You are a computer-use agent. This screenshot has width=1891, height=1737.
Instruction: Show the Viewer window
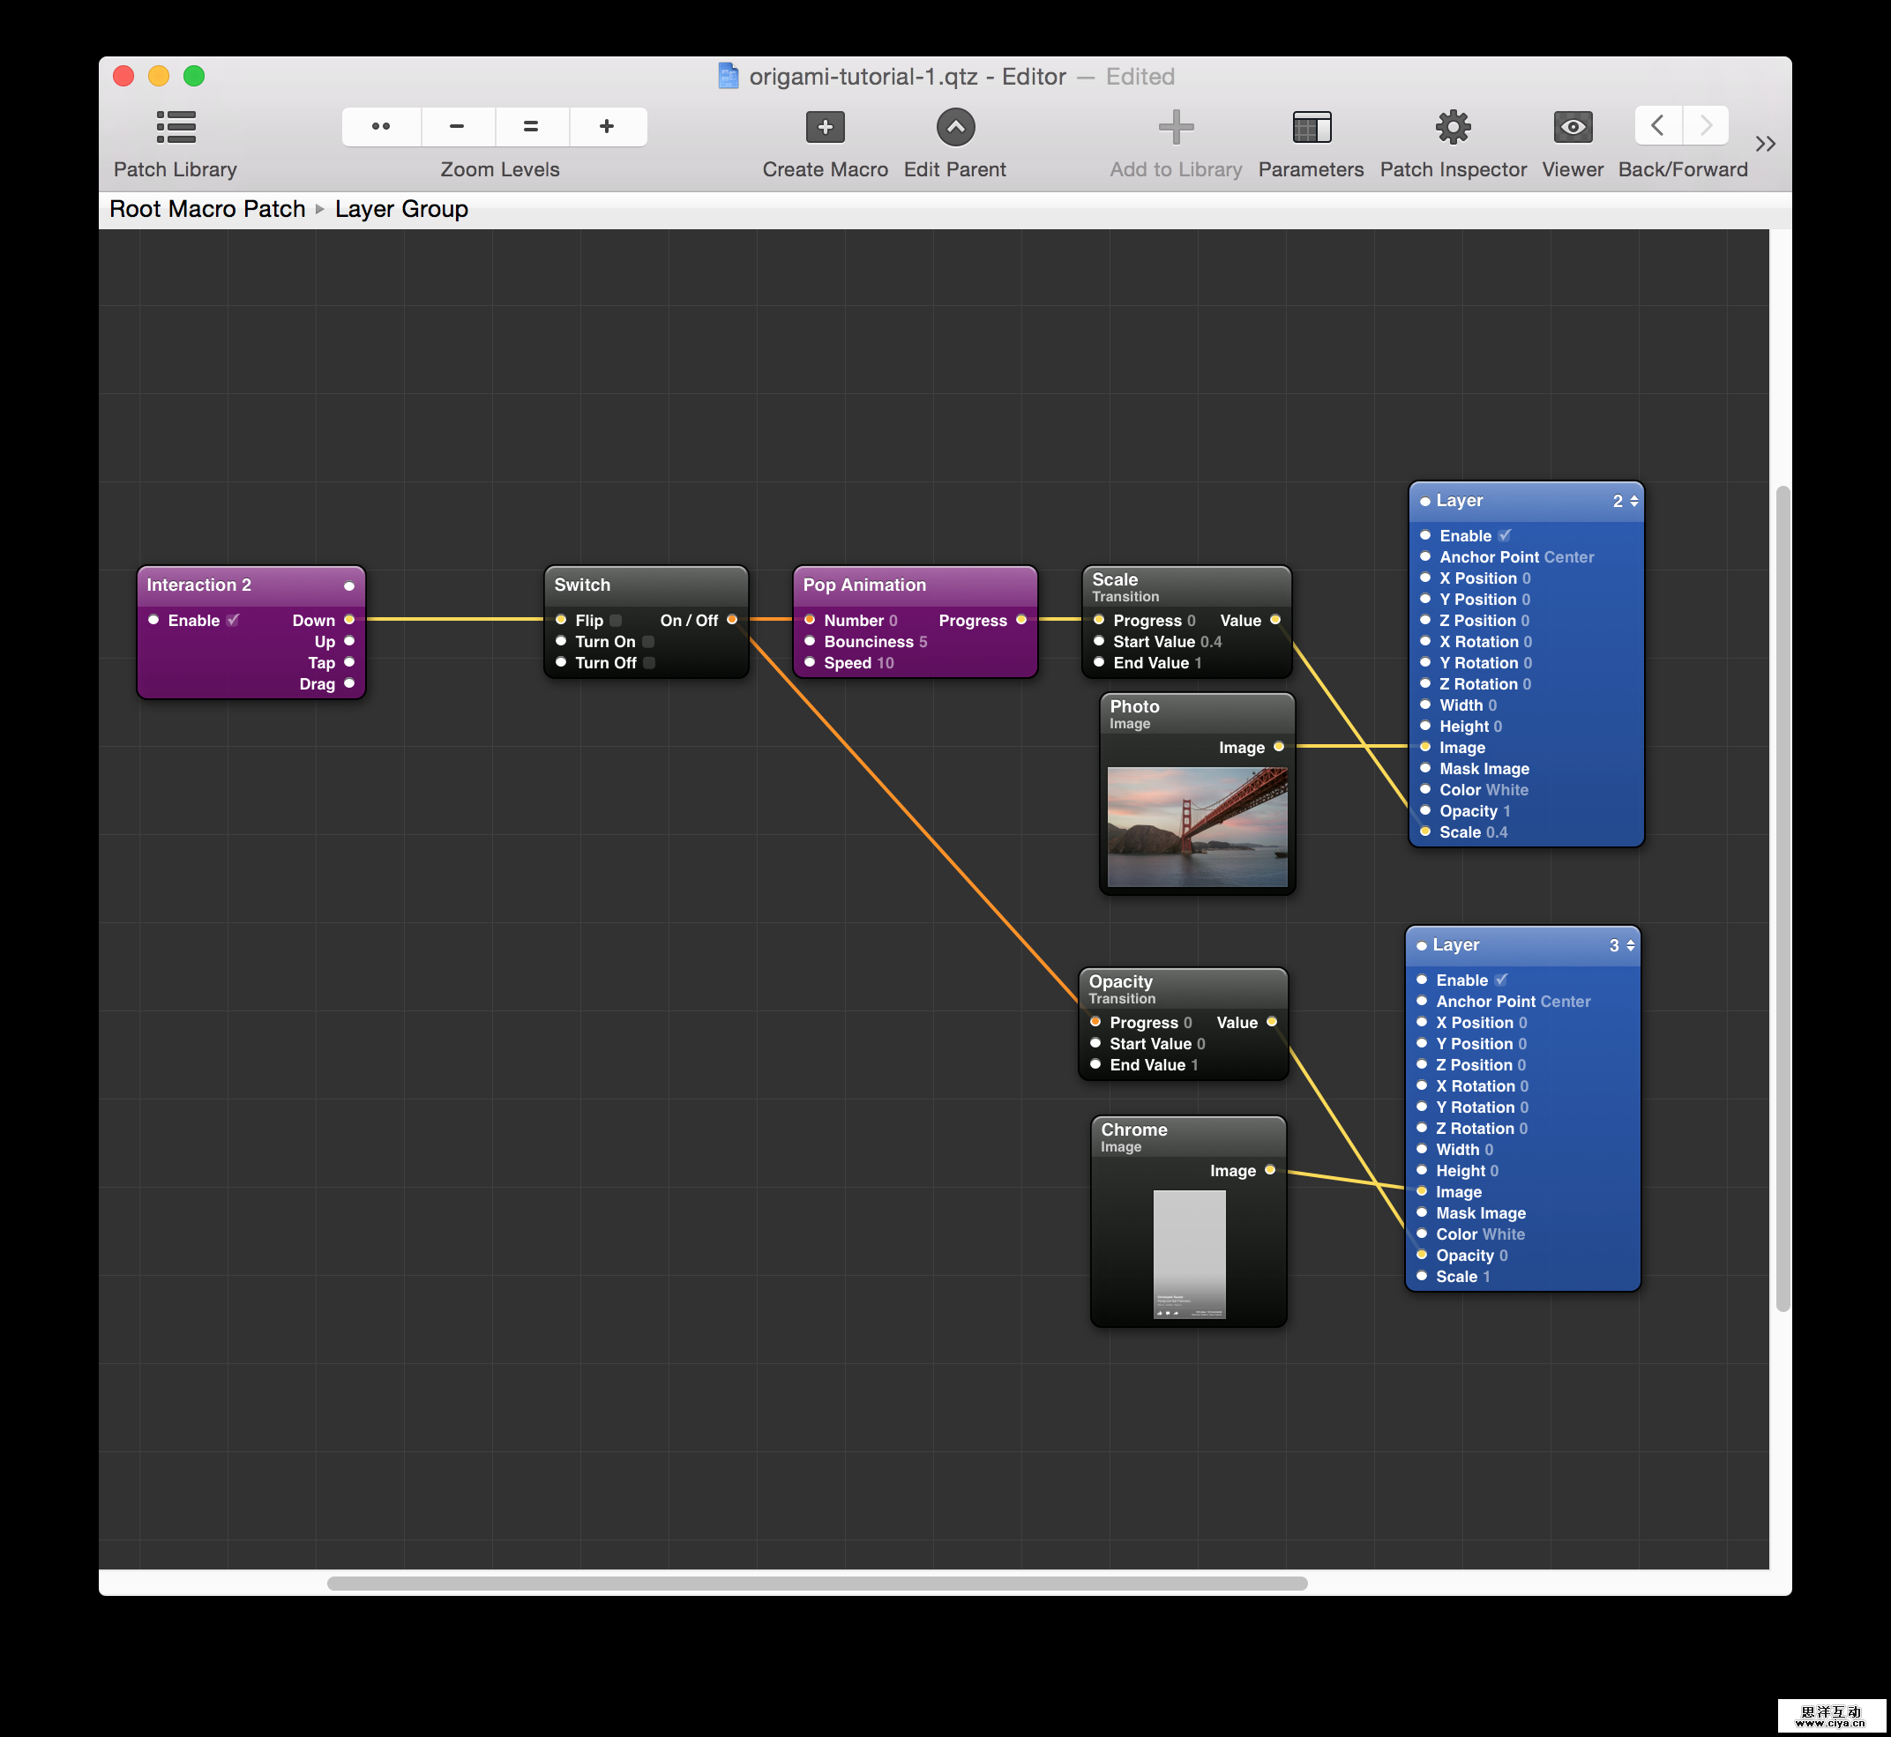click(x=1572, y=127)
